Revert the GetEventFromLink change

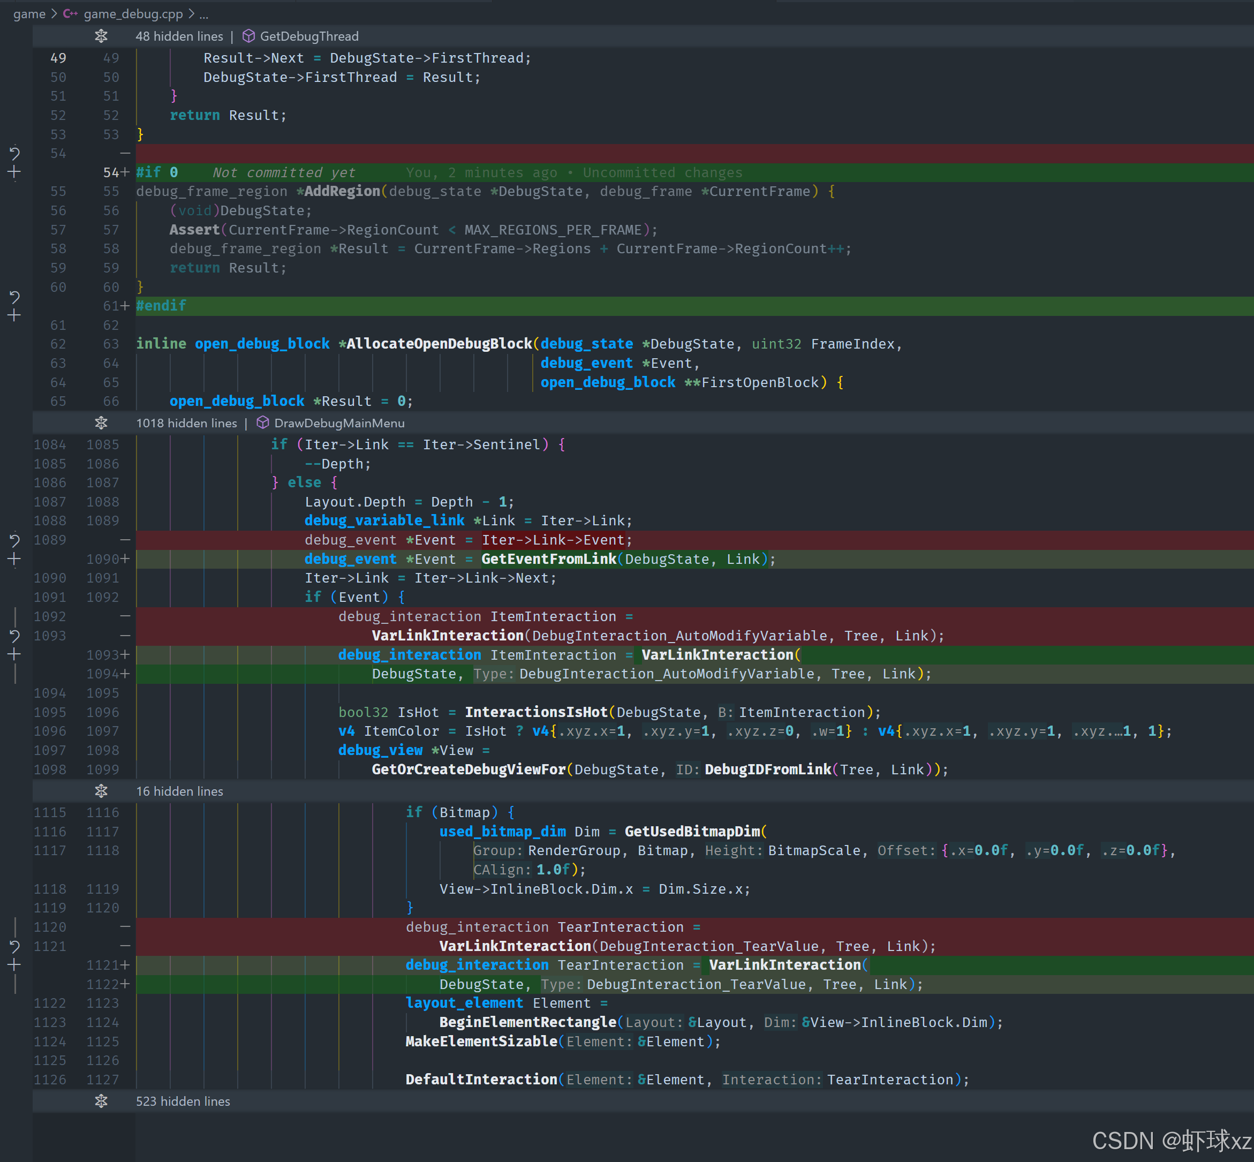[x=14, y=540]
